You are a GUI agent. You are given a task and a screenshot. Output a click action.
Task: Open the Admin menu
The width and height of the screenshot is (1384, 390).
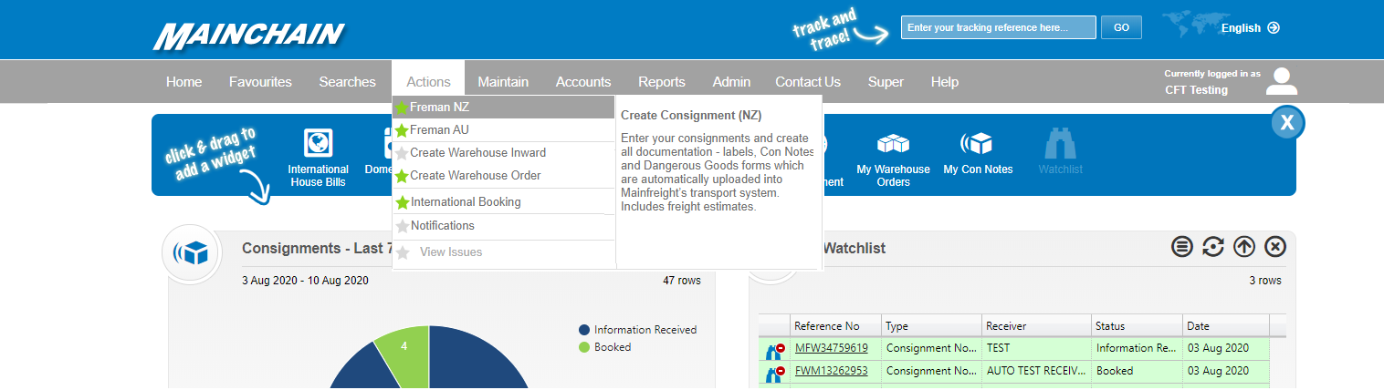point(731,82)
